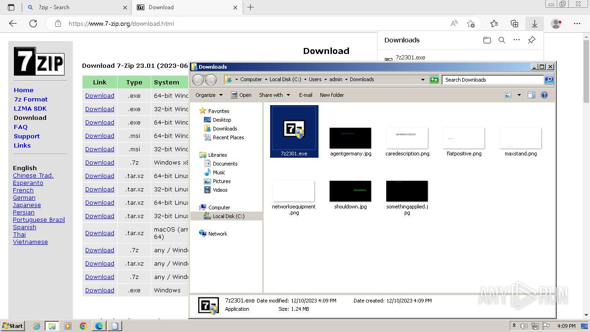
Task: Select Recent Places in navigation pane
Action: pyautogui.click(x=228, y=137)
